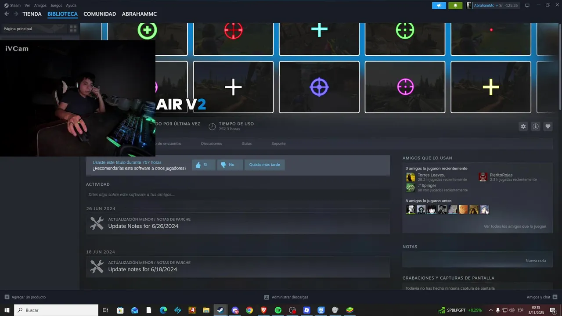Open the Juegos menu

tap(56, 5)
